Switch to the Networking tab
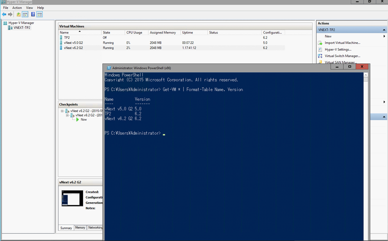The image size is (388, 241). tap(95, 227)
